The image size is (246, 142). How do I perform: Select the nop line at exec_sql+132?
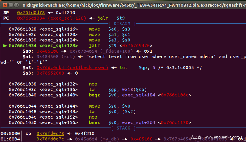tap(53, 84)
